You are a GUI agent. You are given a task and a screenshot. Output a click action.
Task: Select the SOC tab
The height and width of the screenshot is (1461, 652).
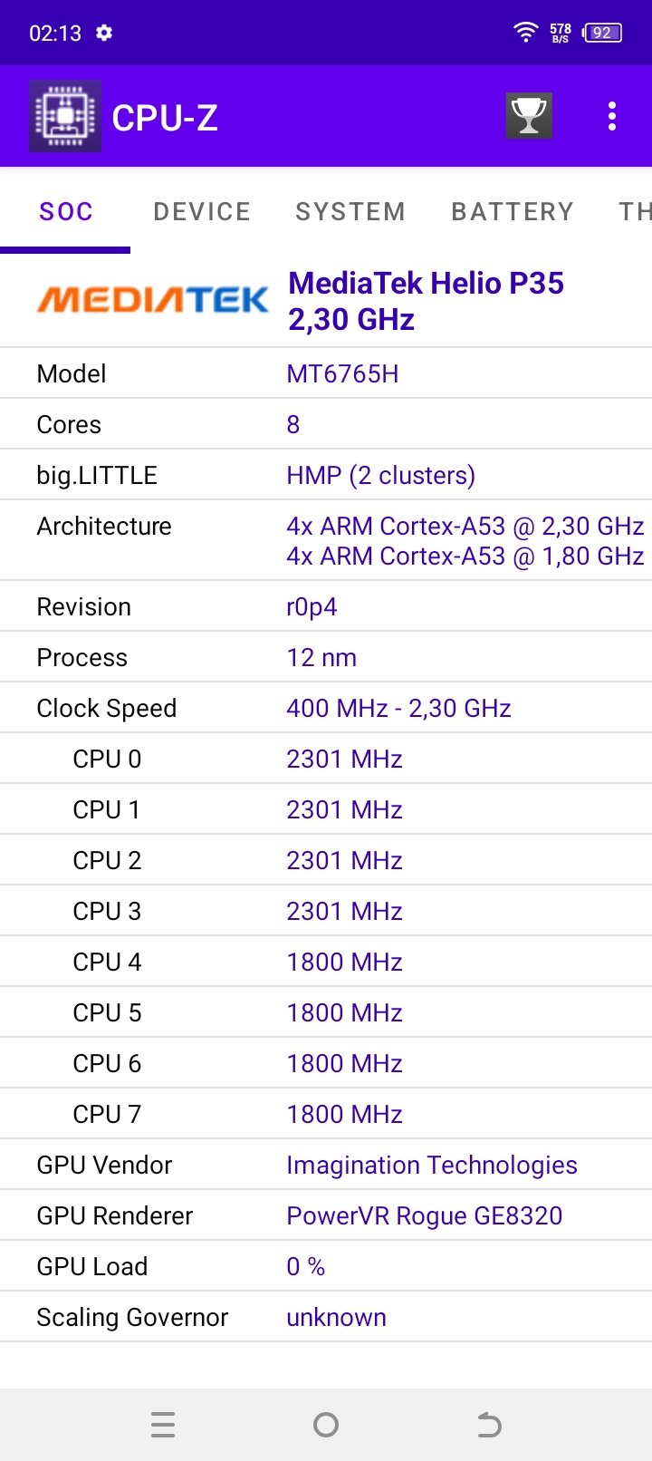tap(66, 212)
